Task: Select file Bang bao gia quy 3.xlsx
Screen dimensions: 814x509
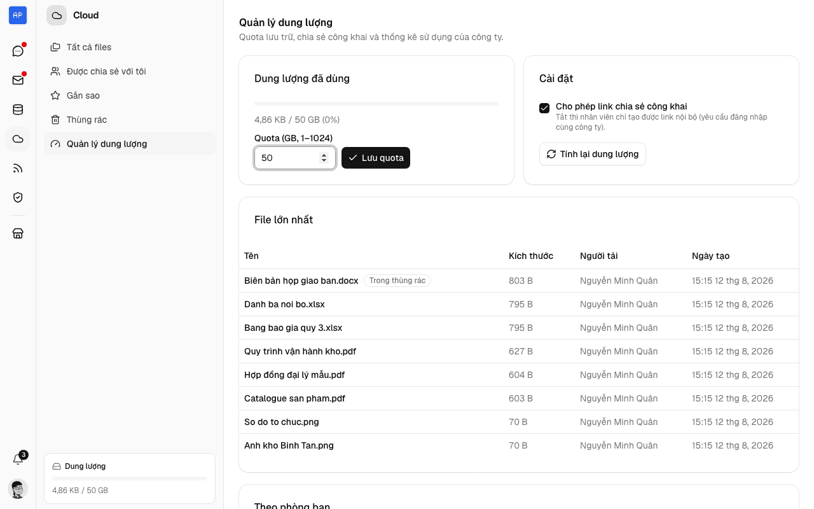Action: pyautogui.click(x=293, y=328)
